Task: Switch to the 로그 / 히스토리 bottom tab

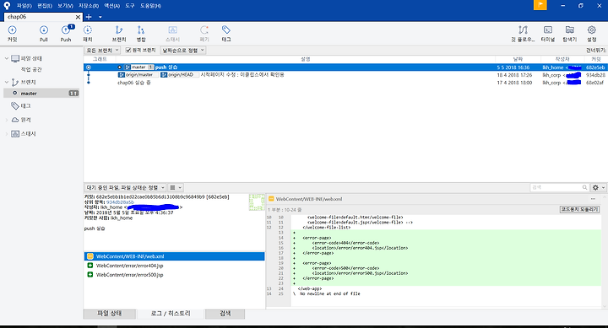Action: 171,314
